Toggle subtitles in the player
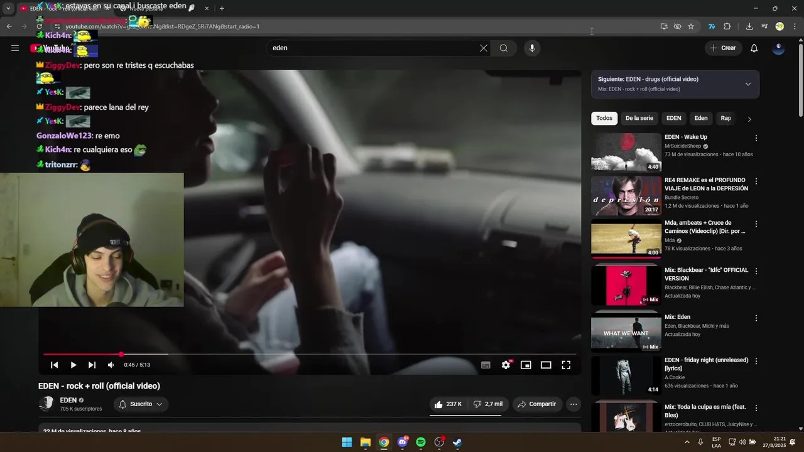 coord(486,365)
